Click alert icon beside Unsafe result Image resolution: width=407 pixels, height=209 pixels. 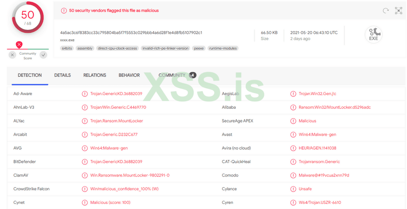coord(293,189)
